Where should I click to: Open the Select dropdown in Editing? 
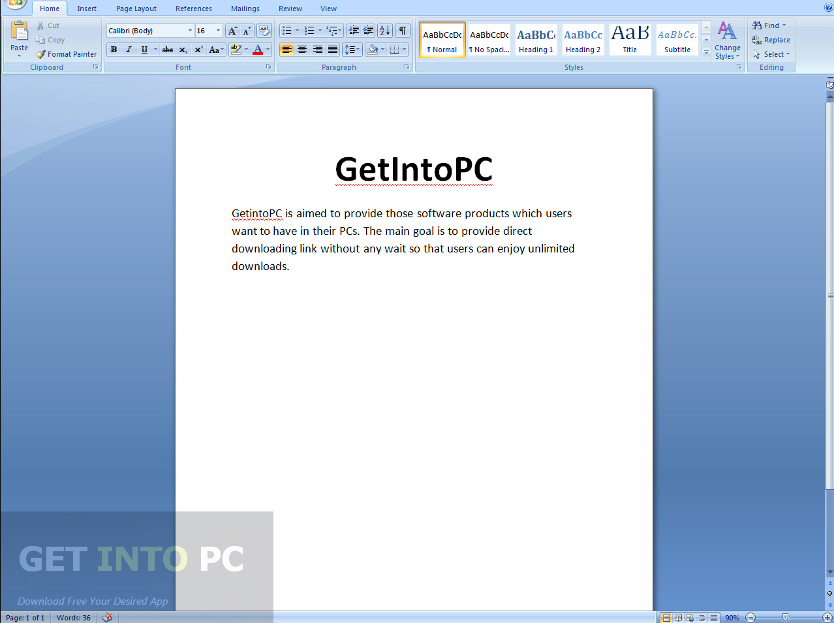pyautogui.click(x=771, y=54)
